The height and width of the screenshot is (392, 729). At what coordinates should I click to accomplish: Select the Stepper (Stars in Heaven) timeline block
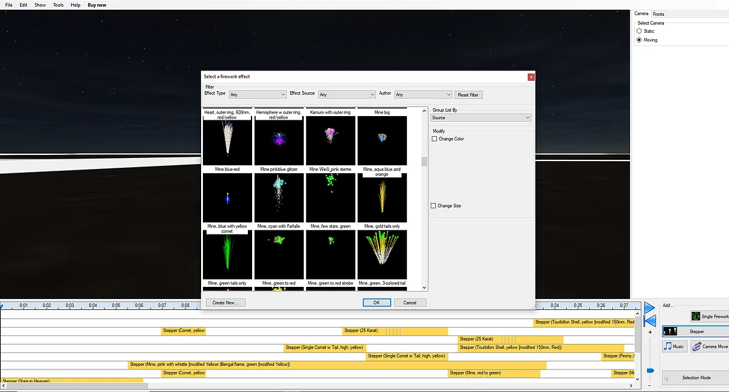click(72, 380)
